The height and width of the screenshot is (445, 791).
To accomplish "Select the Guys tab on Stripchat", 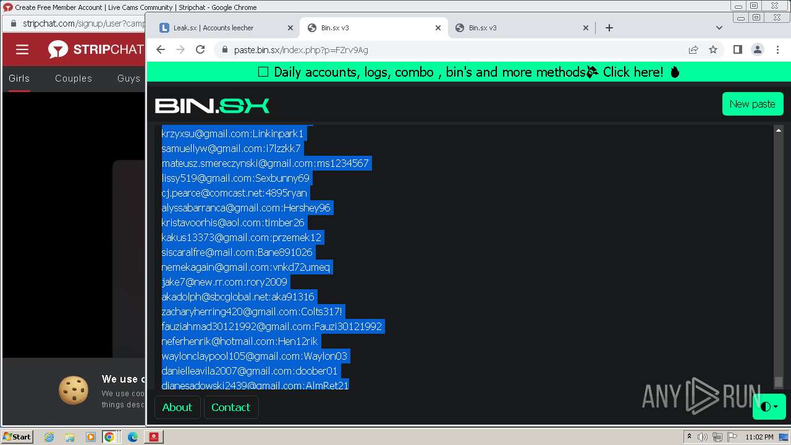I will (x=129, y=78).
